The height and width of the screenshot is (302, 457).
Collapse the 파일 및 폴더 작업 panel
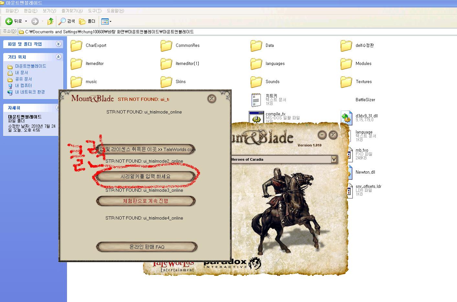58,44
